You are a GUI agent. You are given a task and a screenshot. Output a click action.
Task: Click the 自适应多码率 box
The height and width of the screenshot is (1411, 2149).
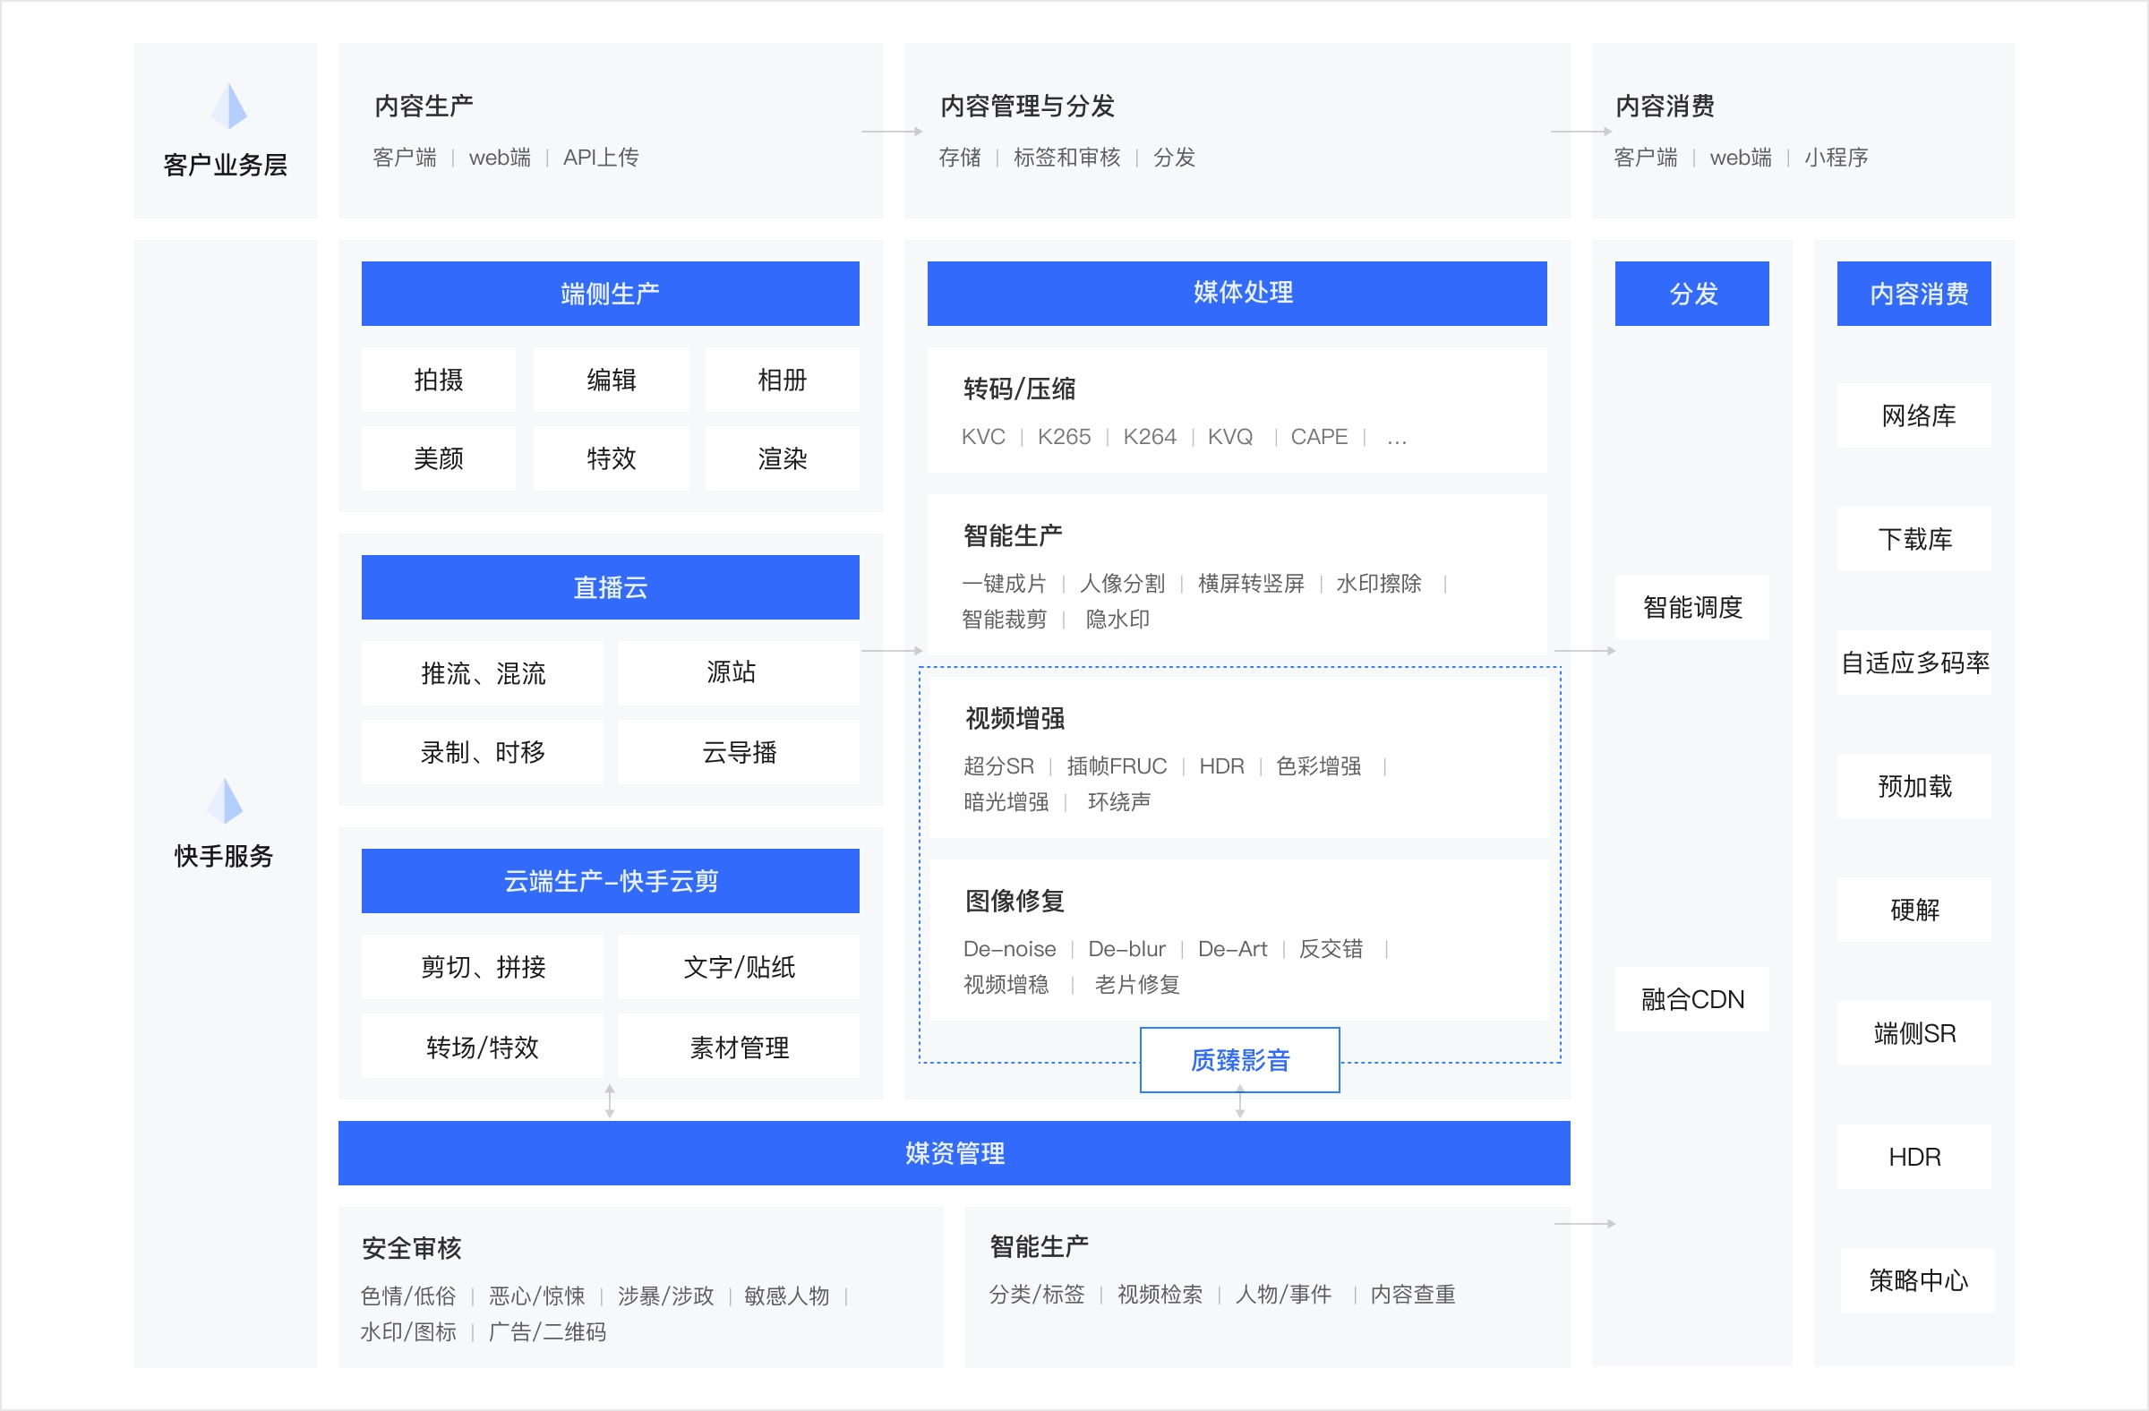click(x=1914, y=663)
